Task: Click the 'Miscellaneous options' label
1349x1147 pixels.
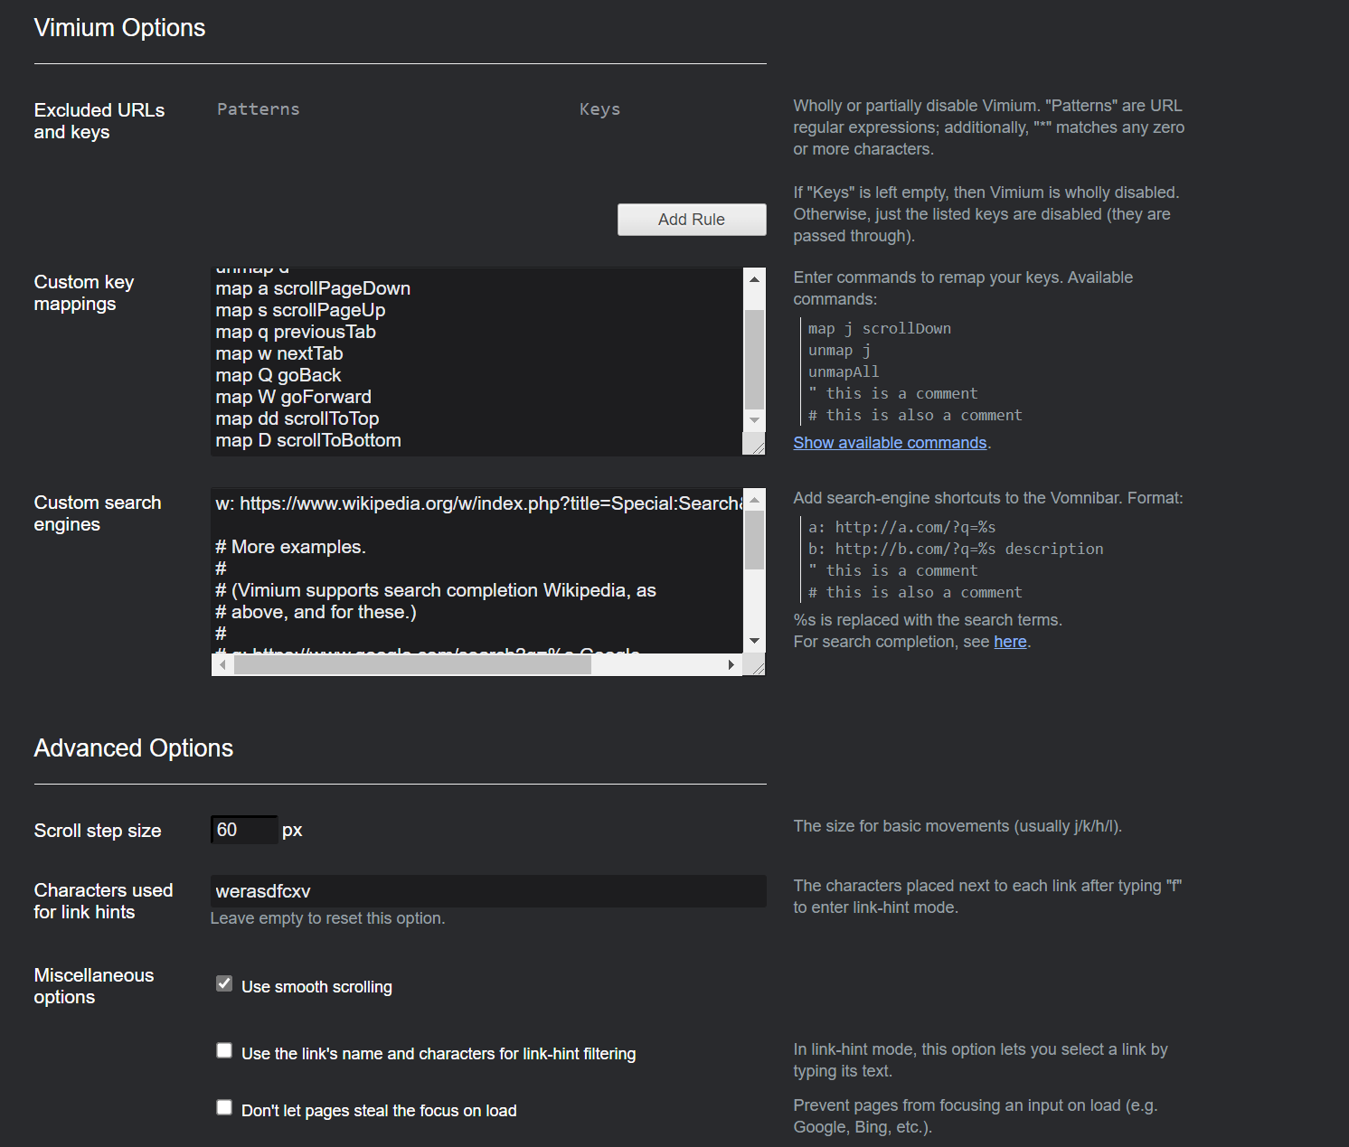Action: [x=94, y=986]
